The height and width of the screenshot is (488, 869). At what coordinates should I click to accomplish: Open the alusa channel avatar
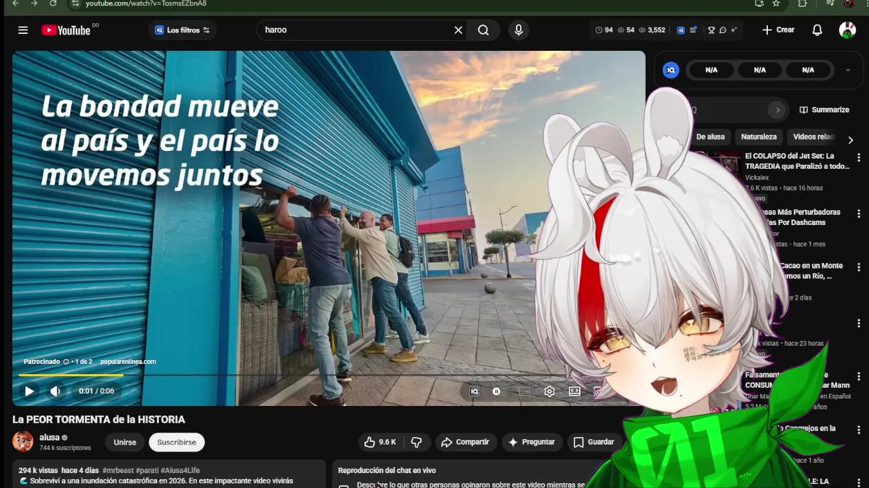(x=23, y=441)
